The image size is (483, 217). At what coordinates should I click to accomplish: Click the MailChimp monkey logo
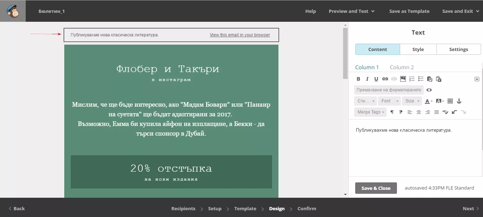coord(13,11)
